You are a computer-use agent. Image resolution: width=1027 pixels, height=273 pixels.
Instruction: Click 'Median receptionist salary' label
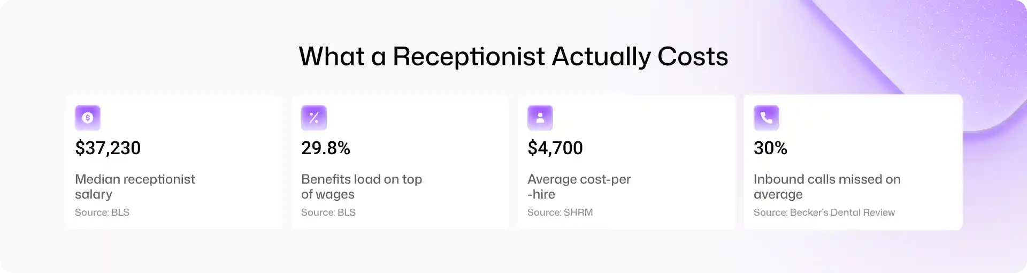click(135, 186)
